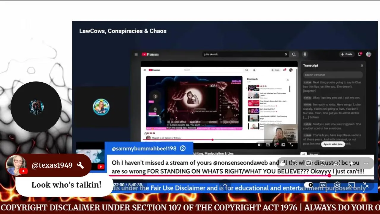This screenshot has width=380, height=214.
Task: Cast video using the cast icon
Action: (x=351, y=185)
